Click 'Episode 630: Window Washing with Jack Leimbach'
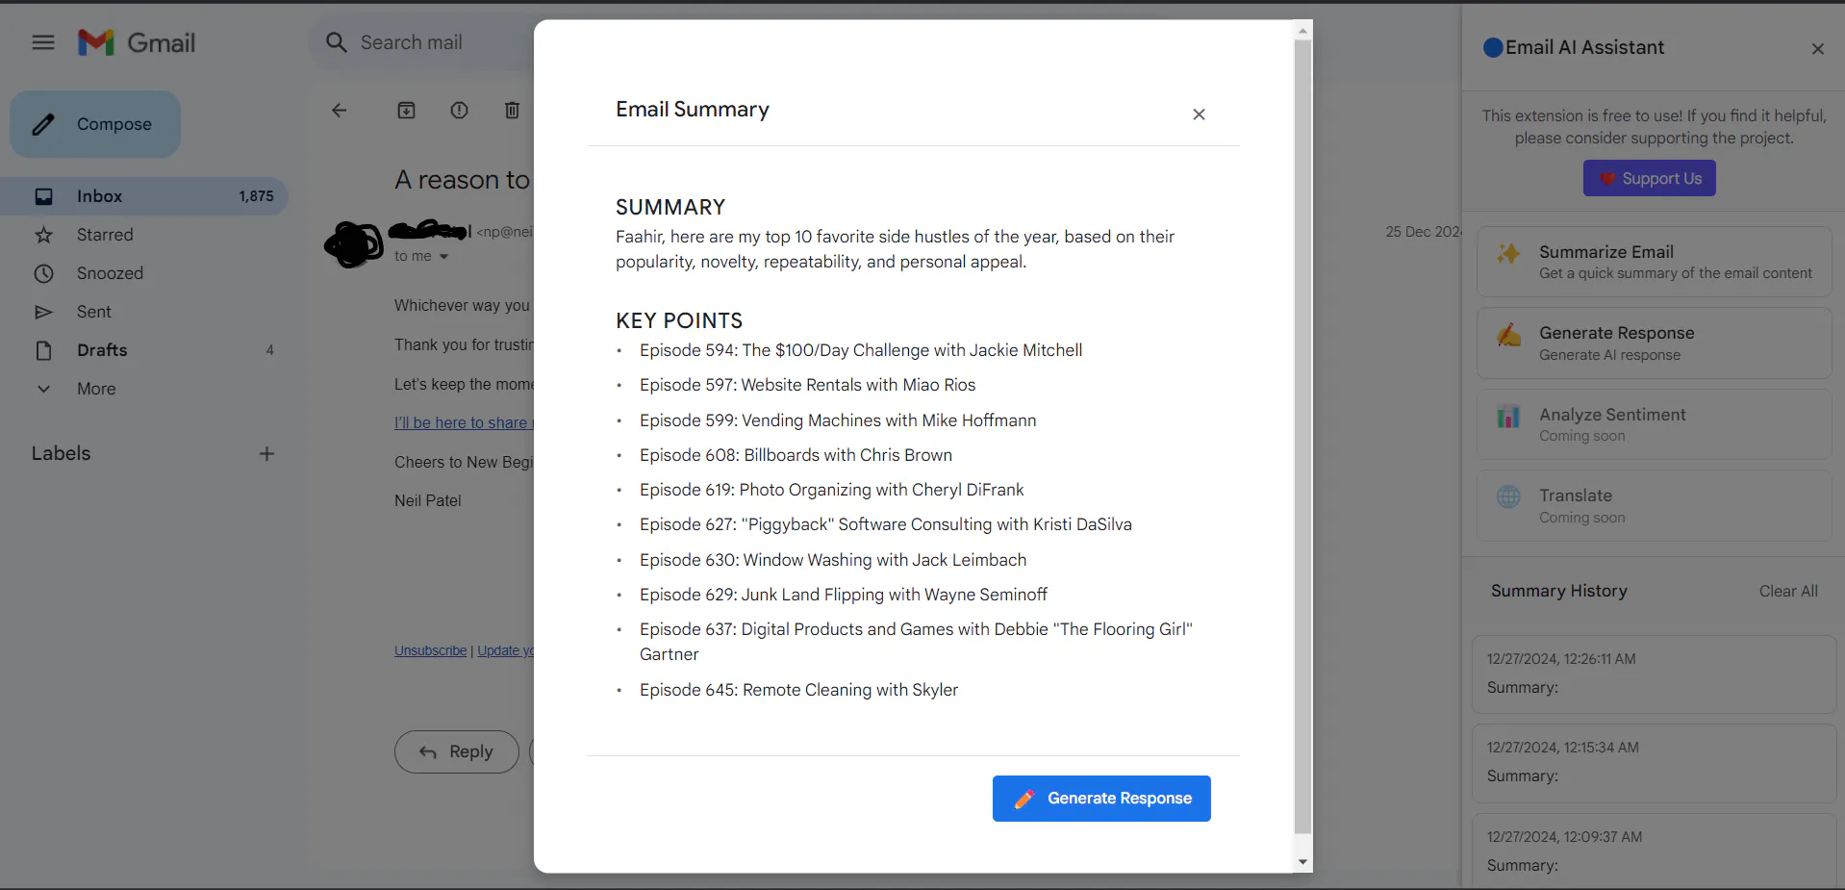This screenshot has height=890, width=1845. pyautogui.click(x=833, y=560)
